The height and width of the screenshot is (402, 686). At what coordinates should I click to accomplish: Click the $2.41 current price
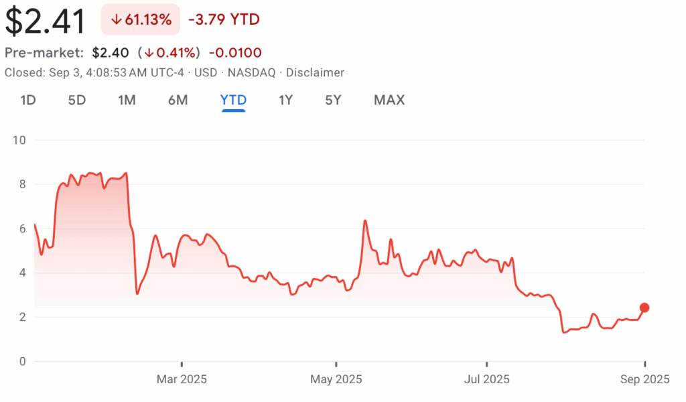(46, 21)
